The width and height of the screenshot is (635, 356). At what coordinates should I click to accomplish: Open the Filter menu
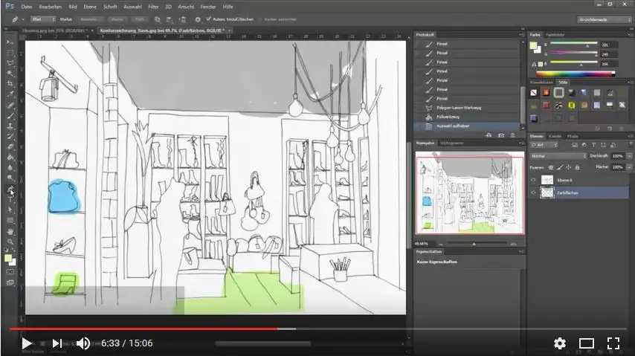(153, 7)
